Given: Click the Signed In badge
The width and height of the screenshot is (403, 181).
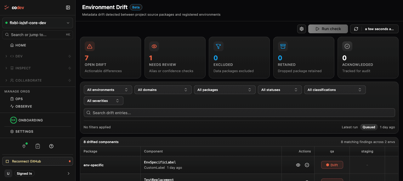Looking at the screenshot, I should [x=24, y=173].
